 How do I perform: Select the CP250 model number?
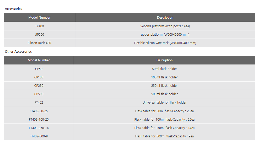(x=39, y=86)
